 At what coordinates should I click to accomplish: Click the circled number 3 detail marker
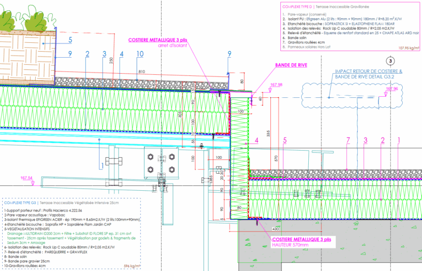pyautogui.click(x=390, y=61)
